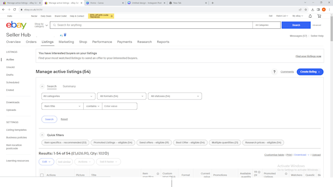Switch to the Summary tab
Viewport: 333px width, 187px height.
pos(69,86)
